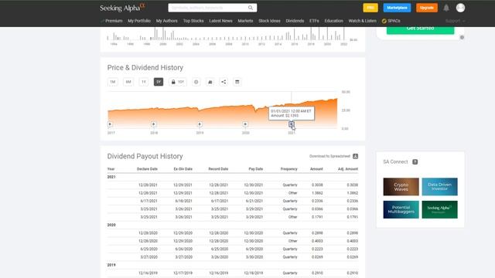Click the Seeking Alpha logo

pos(122,8)
